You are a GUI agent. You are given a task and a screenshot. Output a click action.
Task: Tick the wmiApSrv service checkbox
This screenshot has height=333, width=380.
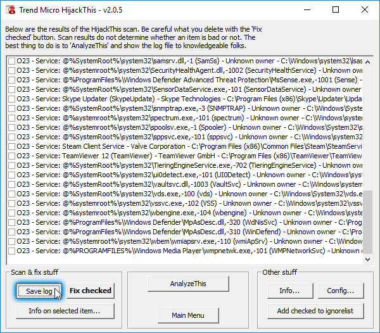11,241
